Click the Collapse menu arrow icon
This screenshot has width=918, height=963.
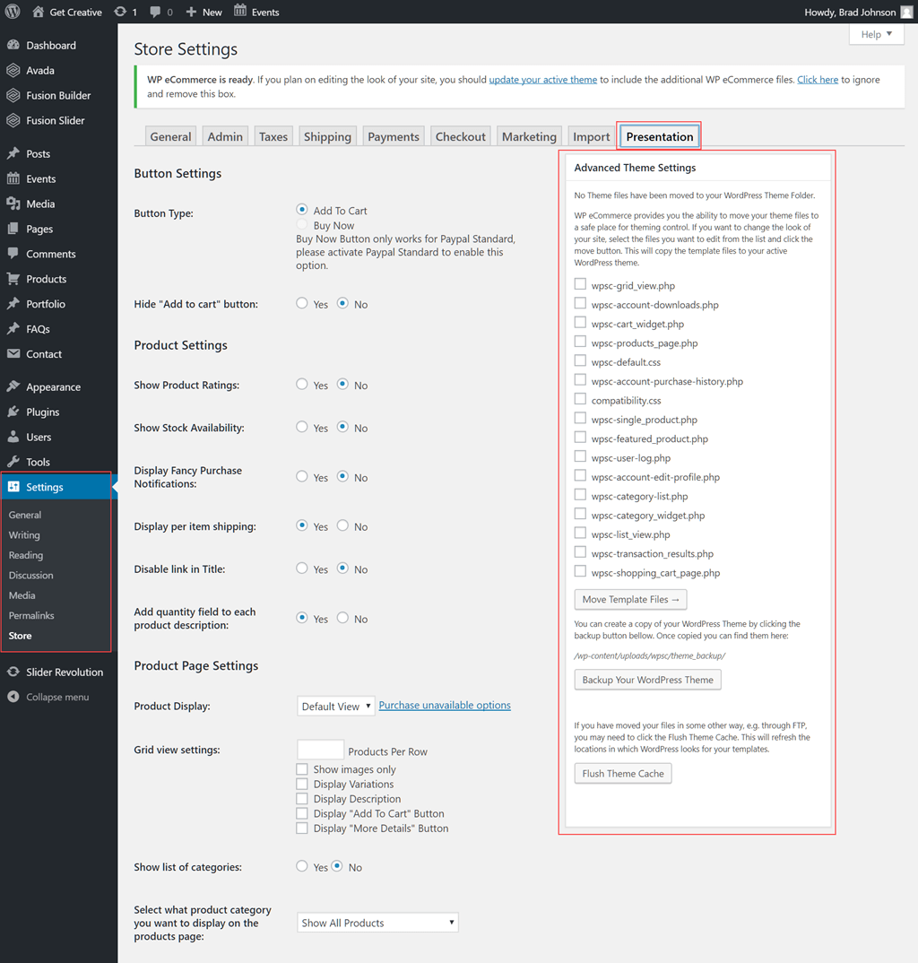pos(13,697)
